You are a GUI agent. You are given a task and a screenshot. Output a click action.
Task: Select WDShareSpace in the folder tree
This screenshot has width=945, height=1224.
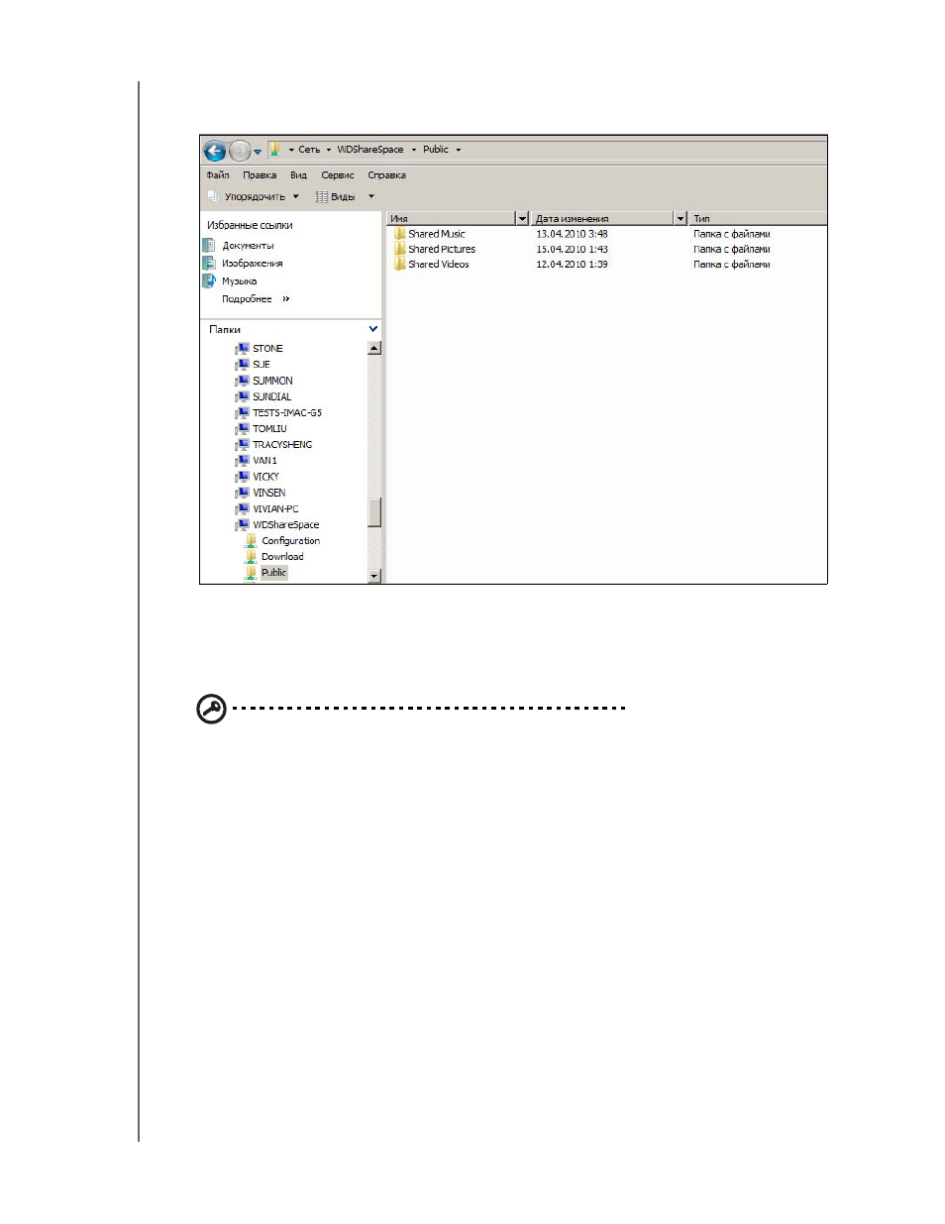285,525
